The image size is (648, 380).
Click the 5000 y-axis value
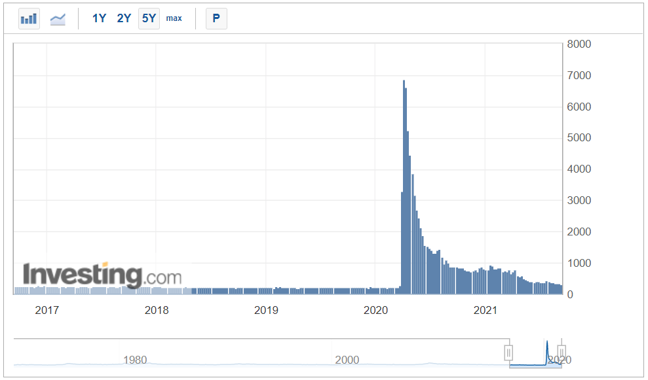coord(579,138)
